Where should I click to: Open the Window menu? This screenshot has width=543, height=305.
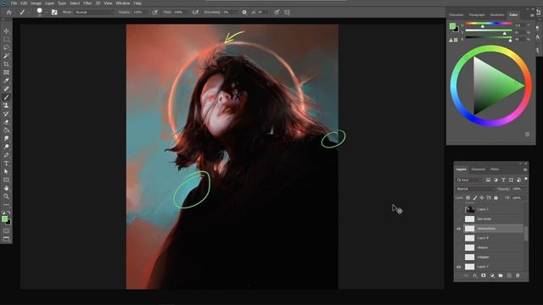pos(122,3)
